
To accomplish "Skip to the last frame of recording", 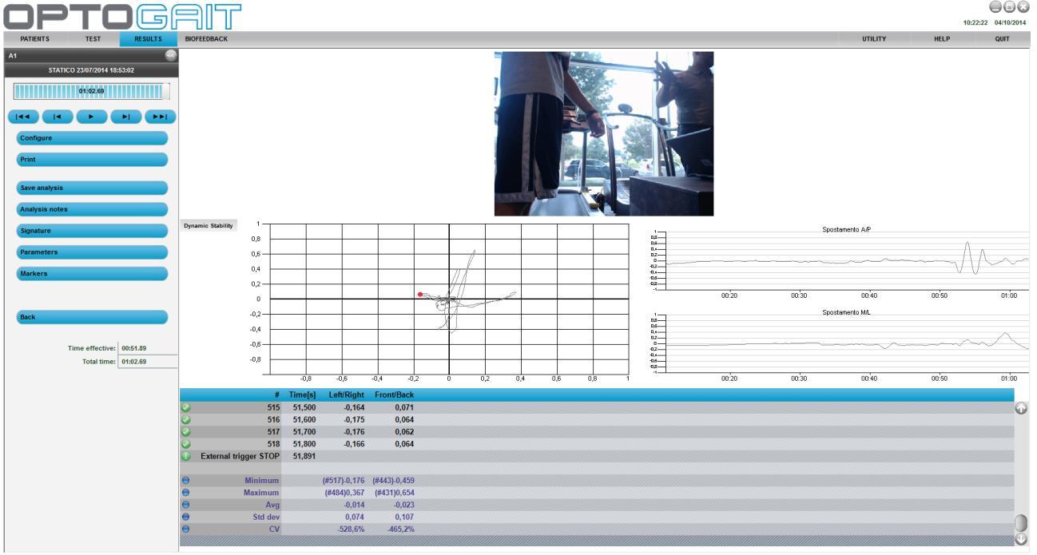I will (160, 117).
